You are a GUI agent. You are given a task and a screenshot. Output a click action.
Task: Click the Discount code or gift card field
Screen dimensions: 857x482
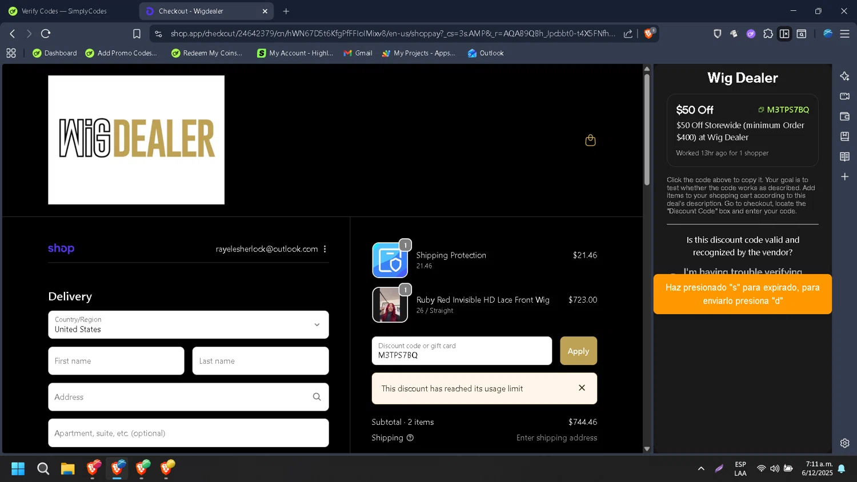462,351
